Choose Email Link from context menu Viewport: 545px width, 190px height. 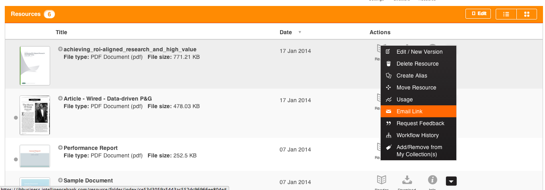coord(418,111)
